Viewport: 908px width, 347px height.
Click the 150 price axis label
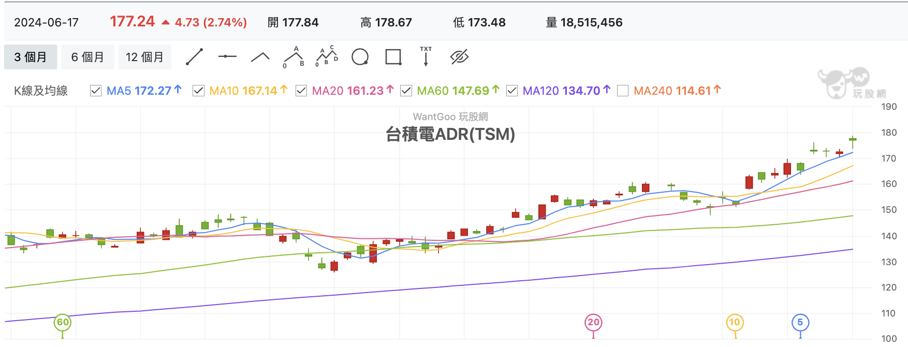coord(889,210)
